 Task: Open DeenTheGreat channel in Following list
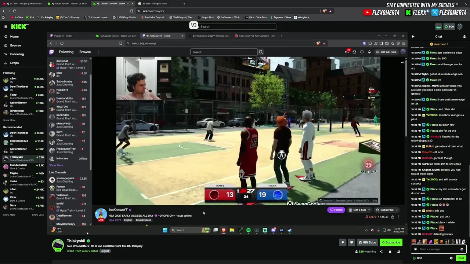tap(23, 88)
